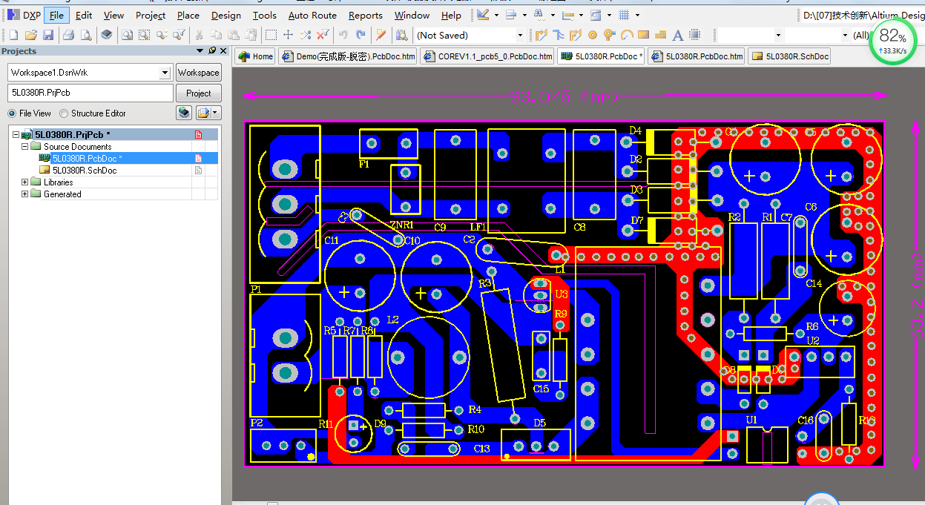Click the Move Selection cross-arrows icon
The image size is (925, 505).
tap(289, 35)
